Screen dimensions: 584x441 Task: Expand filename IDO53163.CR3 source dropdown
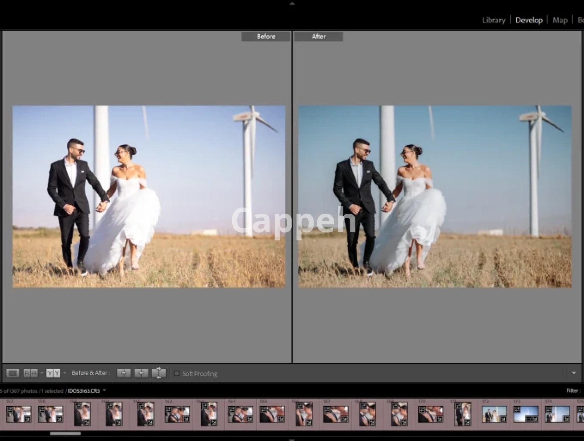104,391
